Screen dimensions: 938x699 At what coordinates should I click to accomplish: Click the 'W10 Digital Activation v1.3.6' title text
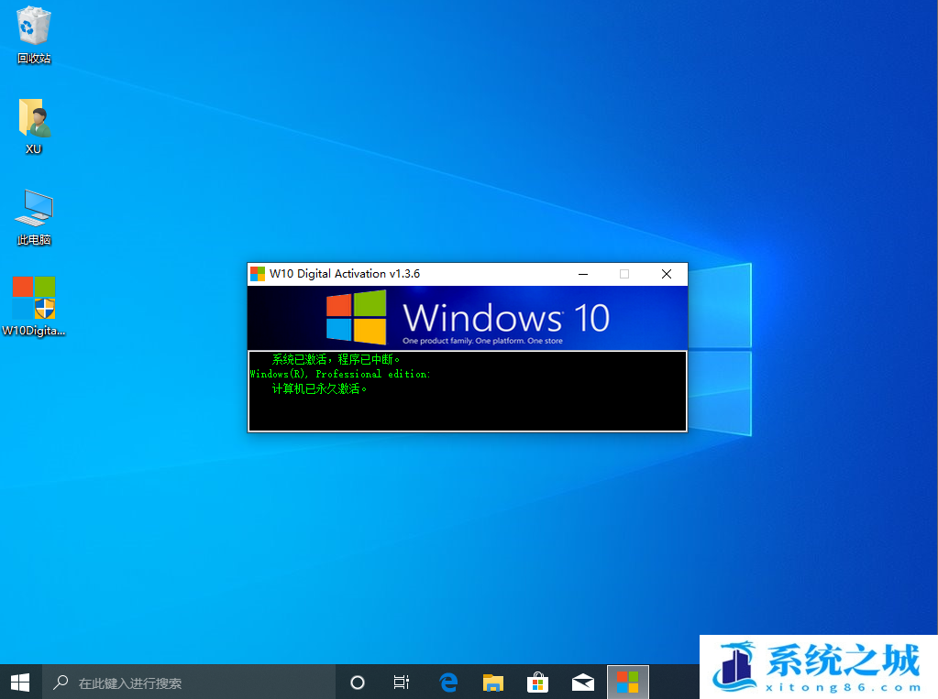[x=345, y=274]
